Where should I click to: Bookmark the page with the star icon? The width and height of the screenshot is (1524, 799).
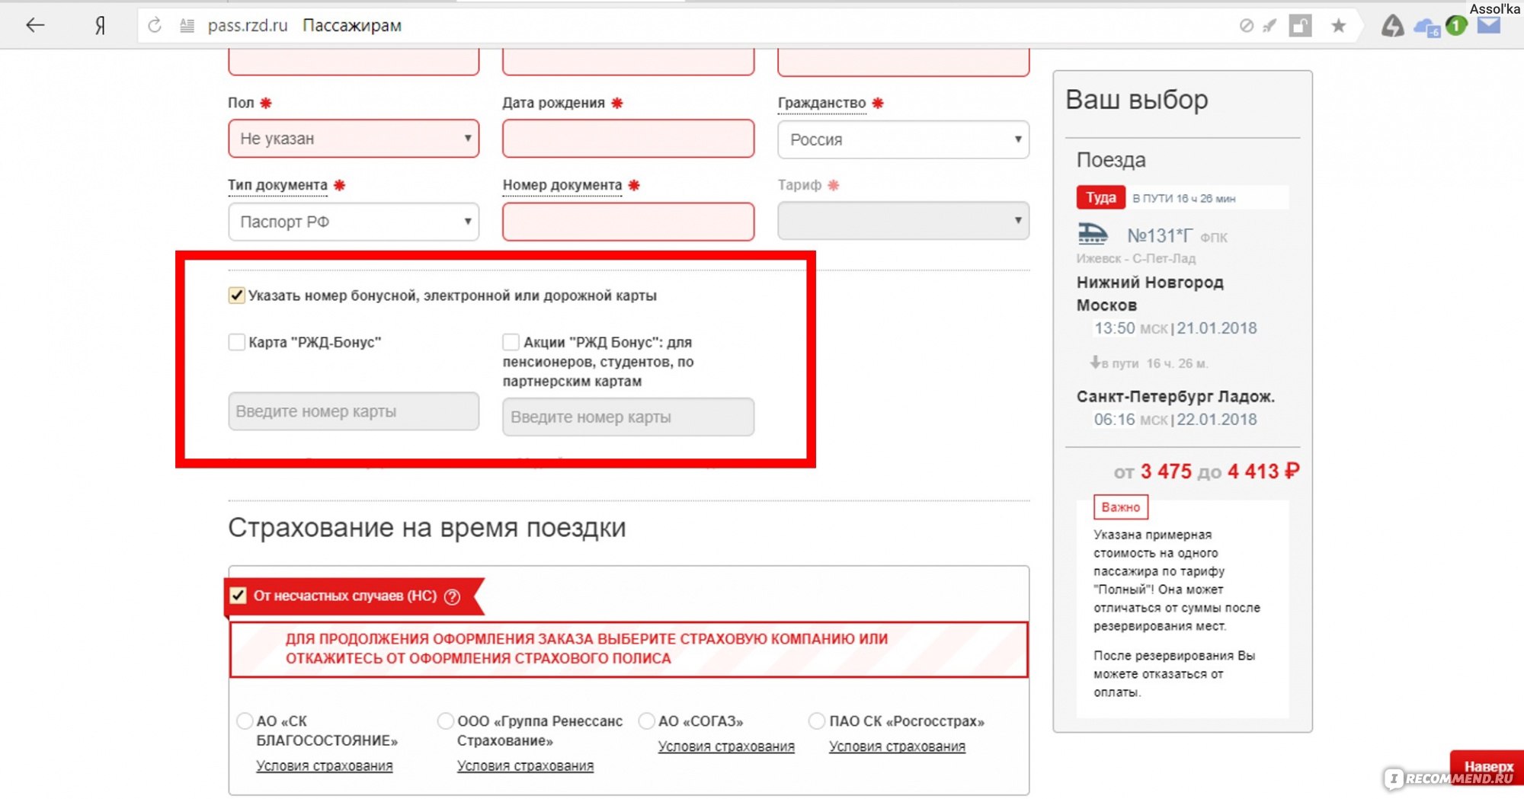[1338, 26]
